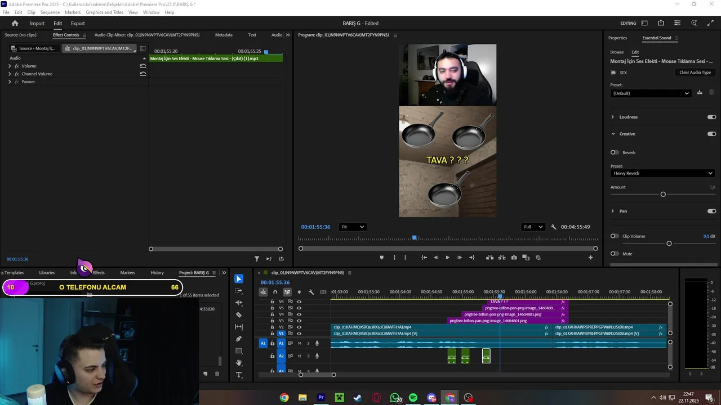
Task: Hide track V2 with its eye icon
Action: pos(299,327)
